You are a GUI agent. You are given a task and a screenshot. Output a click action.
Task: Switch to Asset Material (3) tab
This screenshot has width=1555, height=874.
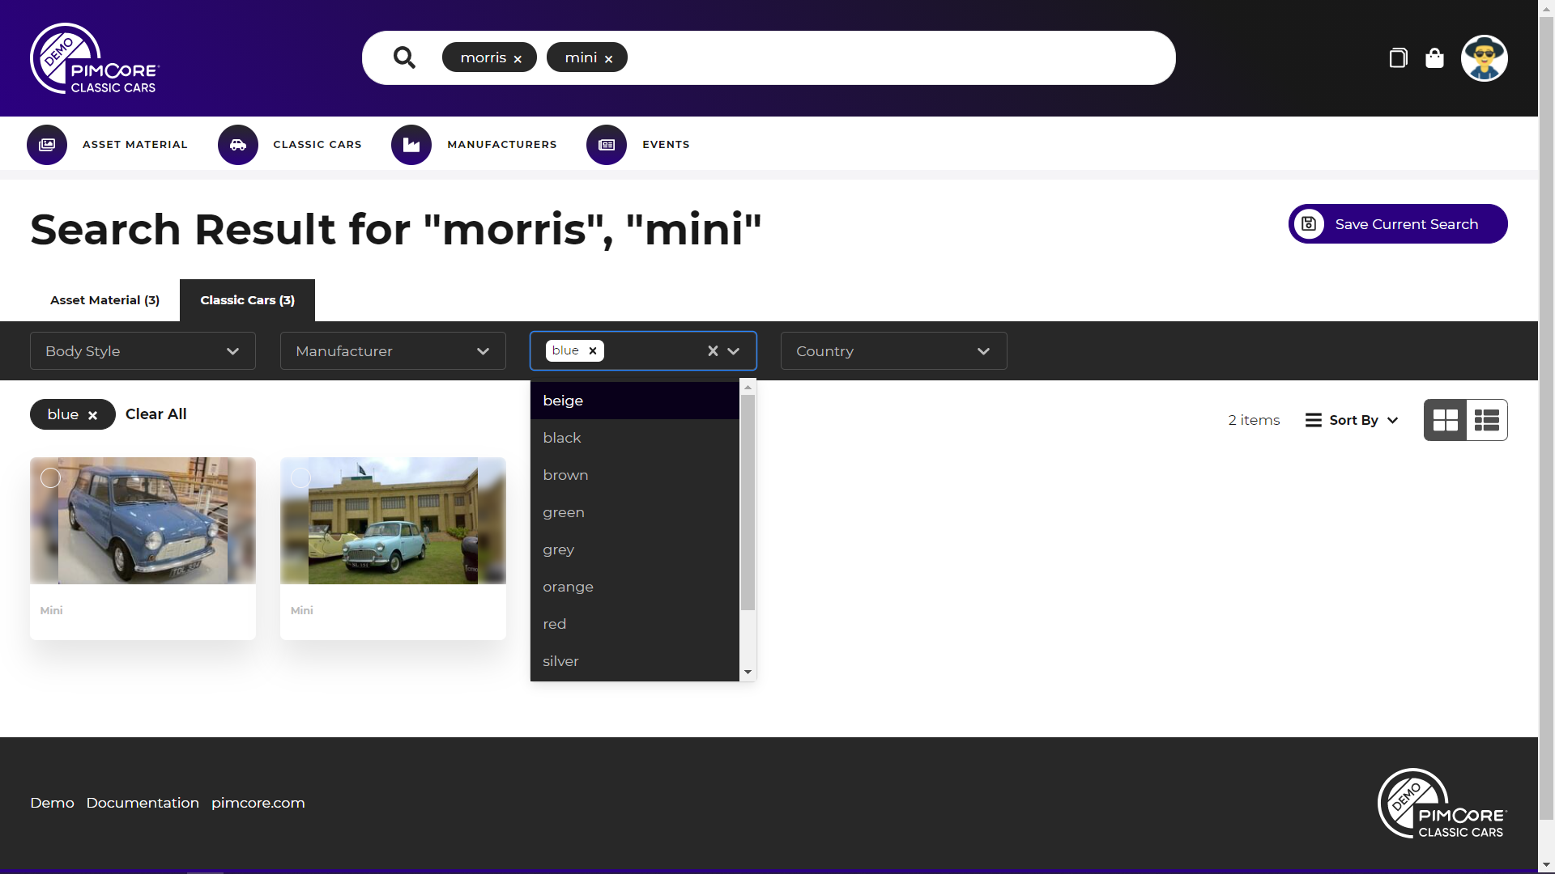(105, 300)
